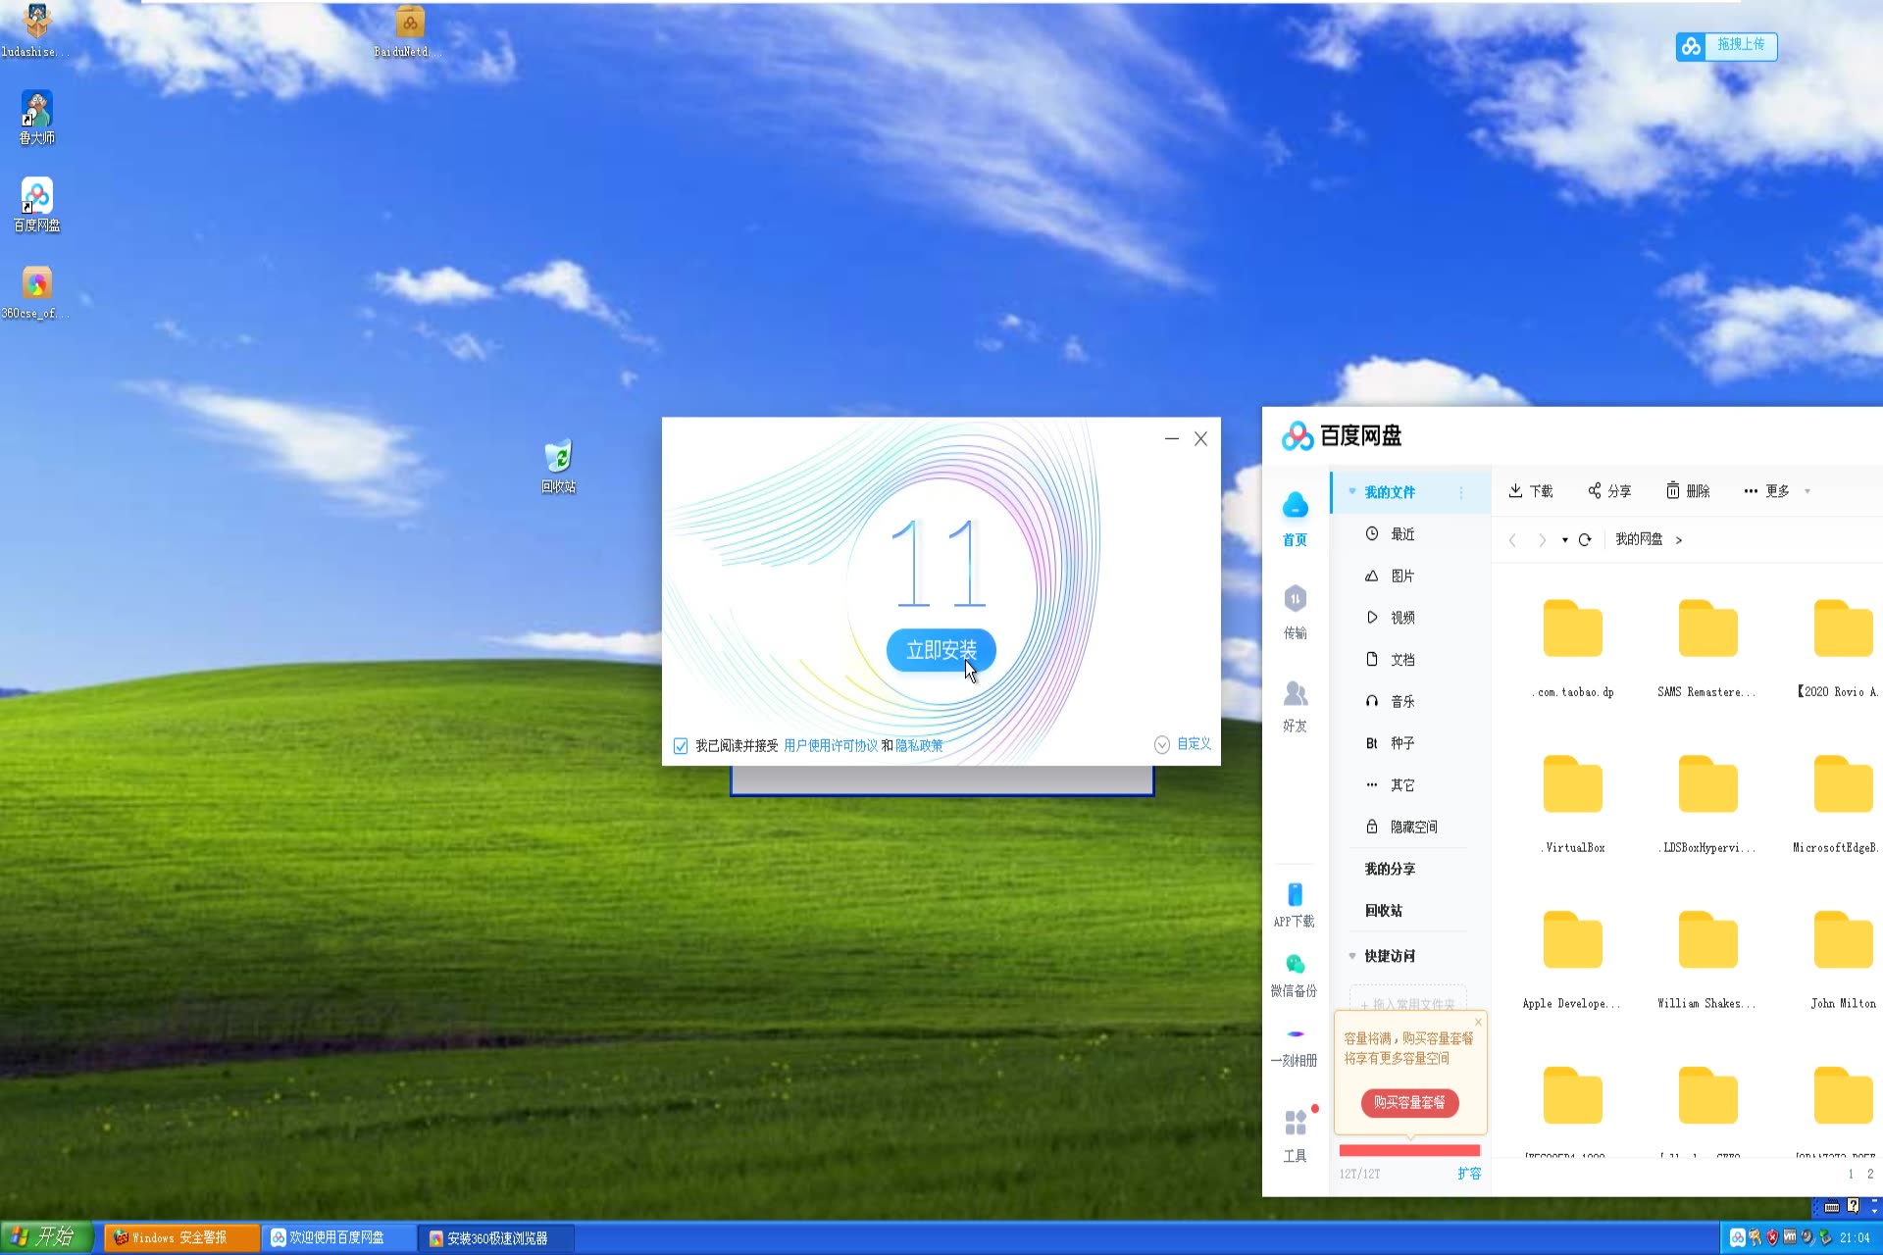The image size is (1883, 1255).
Task: Close the capacity warning popup
Action: pos(1478,1022)
